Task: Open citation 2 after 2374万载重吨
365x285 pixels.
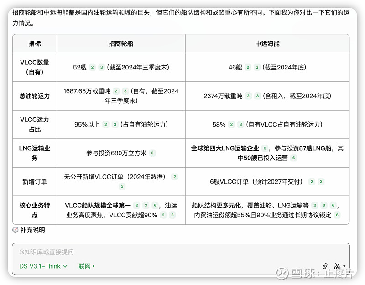Action: click(248, 96)
